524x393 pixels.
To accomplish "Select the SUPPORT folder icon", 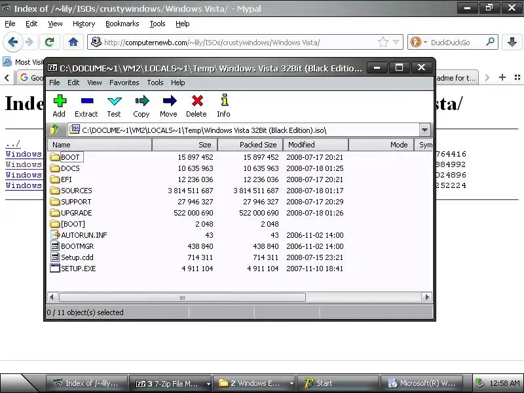I will pyautogui.click(x=55, y=202).
